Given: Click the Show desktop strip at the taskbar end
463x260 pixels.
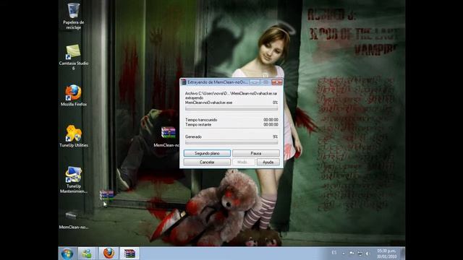Looking at the screenshot, I should [x=402, y=253].
